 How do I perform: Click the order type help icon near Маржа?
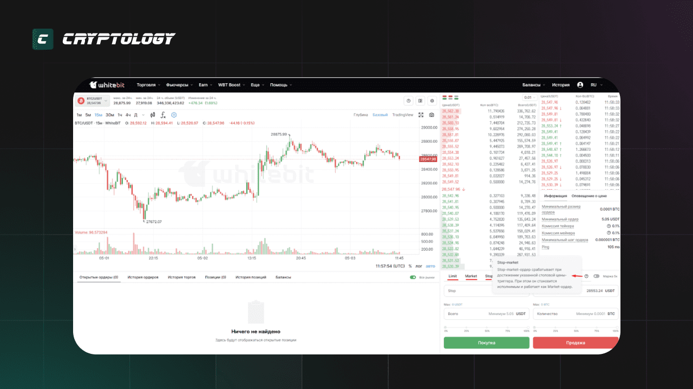click(x=586, y=276)
